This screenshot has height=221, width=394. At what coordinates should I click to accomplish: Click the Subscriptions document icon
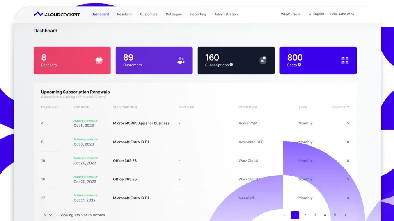(x=263, y=61)
